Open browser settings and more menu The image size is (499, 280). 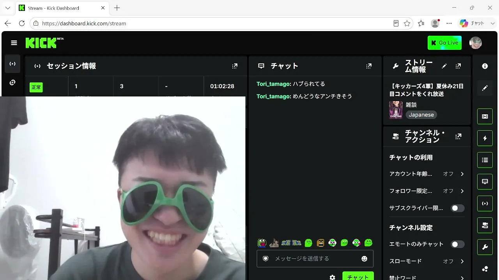tap(449, 23)
